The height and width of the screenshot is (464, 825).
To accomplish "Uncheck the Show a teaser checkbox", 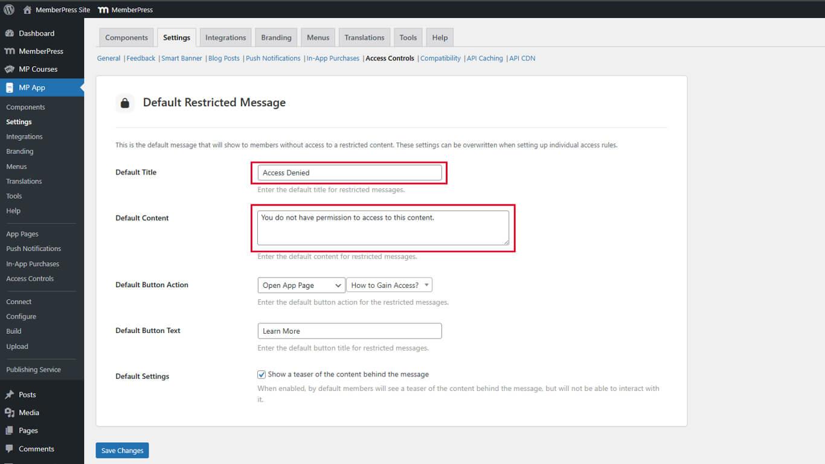I will click(x=262, y=375).
